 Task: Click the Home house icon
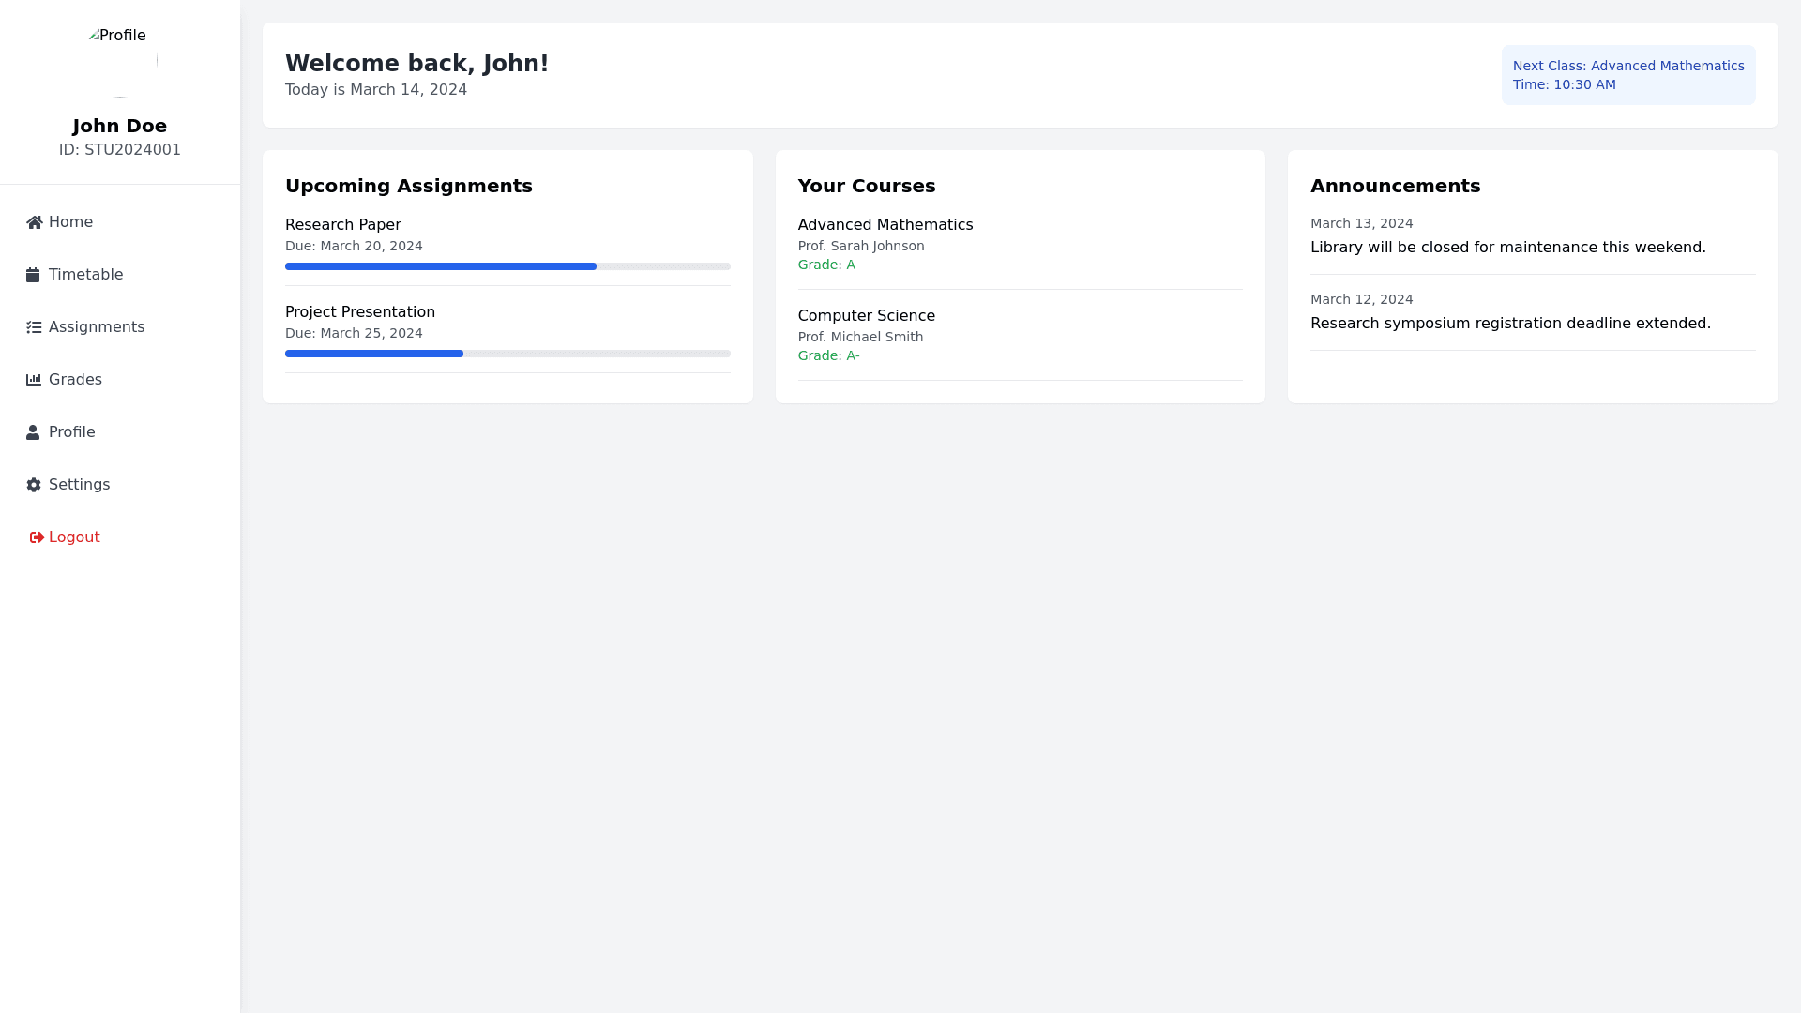pyautogui.click(x=35, y=222)
